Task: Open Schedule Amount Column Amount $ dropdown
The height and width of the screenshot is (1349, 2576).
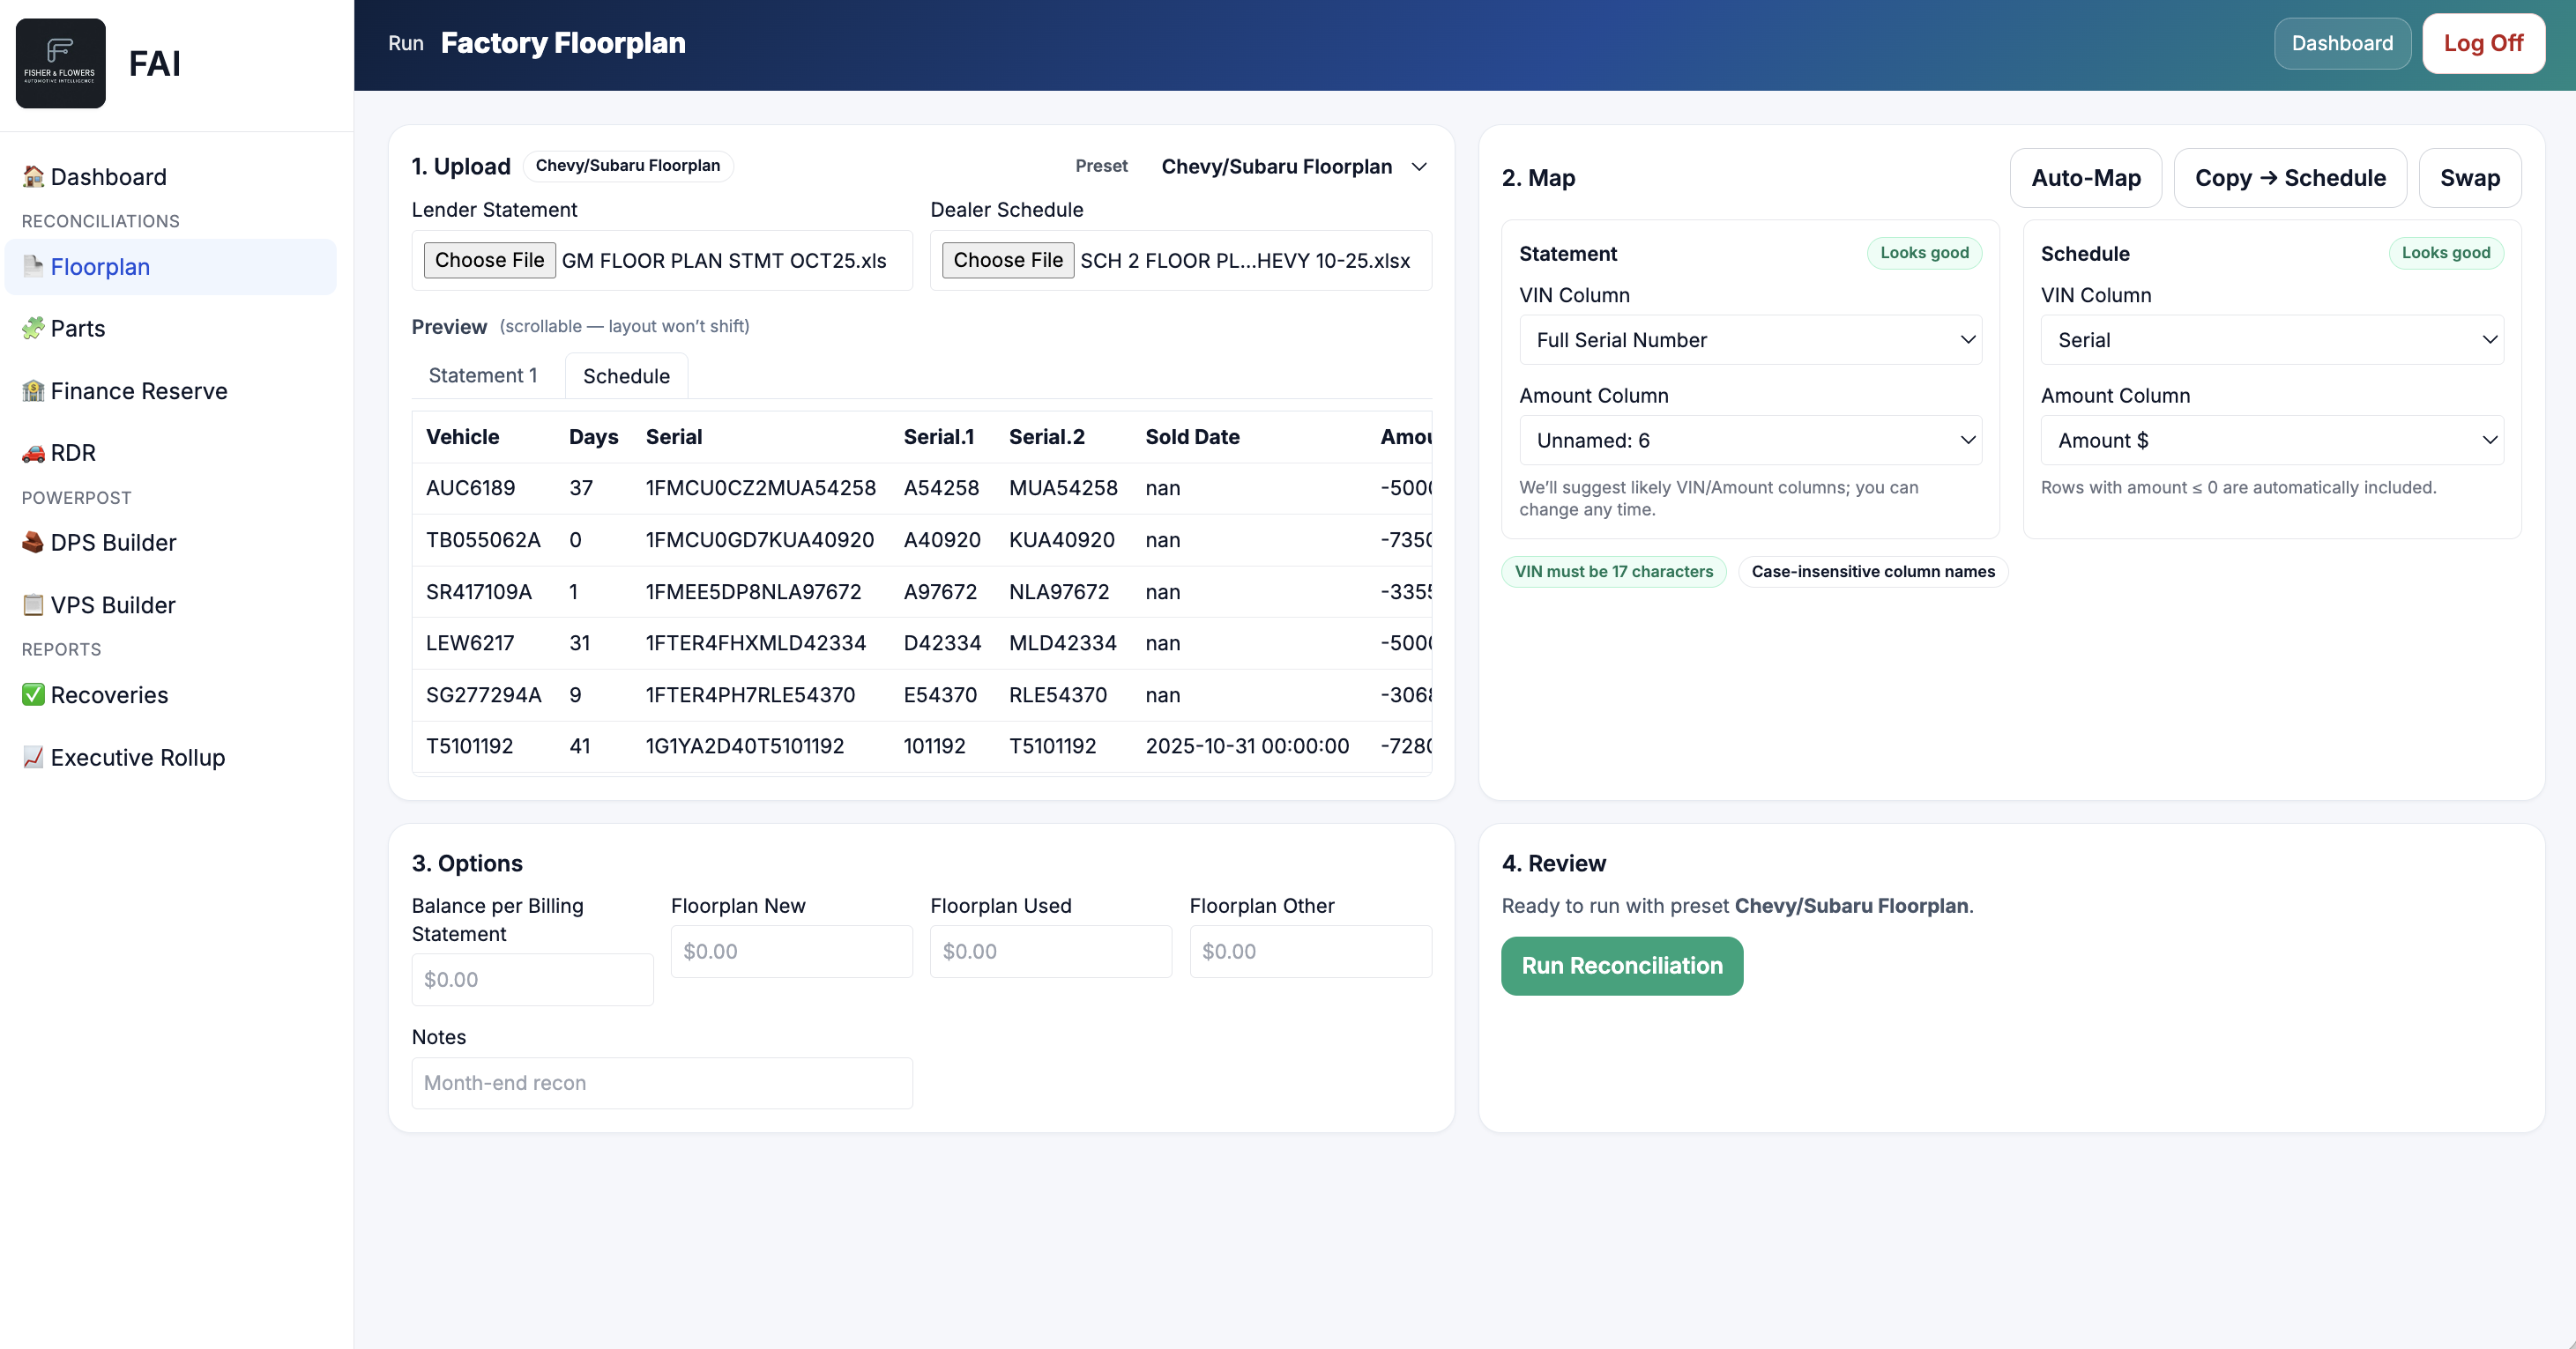Action: 2271,441
